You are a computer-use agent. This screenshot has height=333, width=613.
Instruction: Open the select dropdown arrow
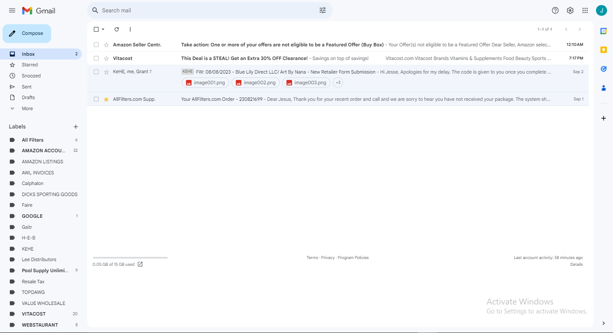(x=103, y=29)
